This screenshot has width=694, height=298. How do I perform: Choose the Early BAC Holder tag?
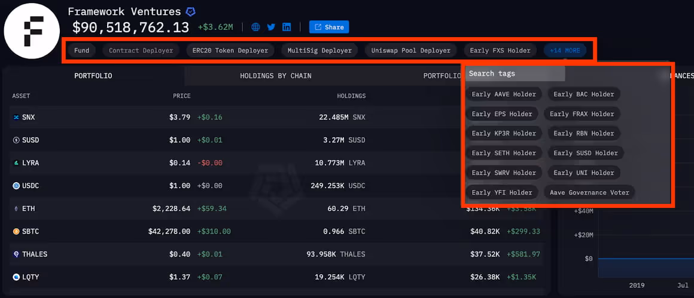click(584, 94)
